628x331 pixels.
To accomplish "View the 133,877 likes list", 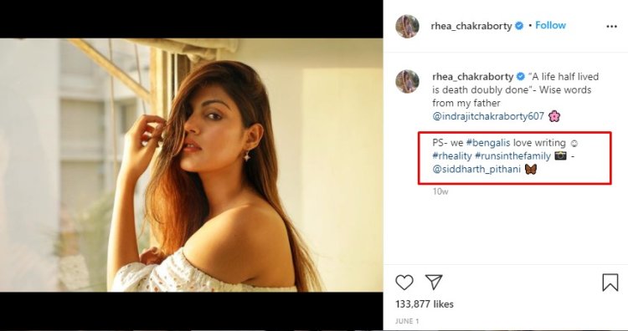I will click(x=425, y=304).
